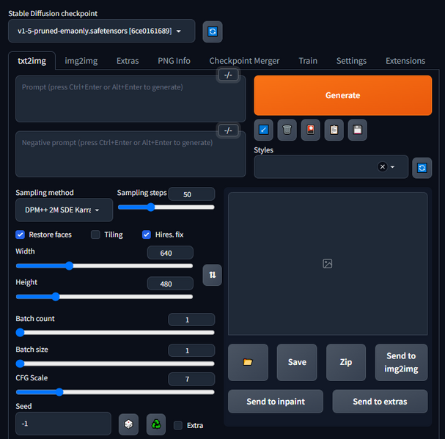445x439 pixels.
Task: Click the blue arrow read-parameters icon
Action: [x=264, y=130]
